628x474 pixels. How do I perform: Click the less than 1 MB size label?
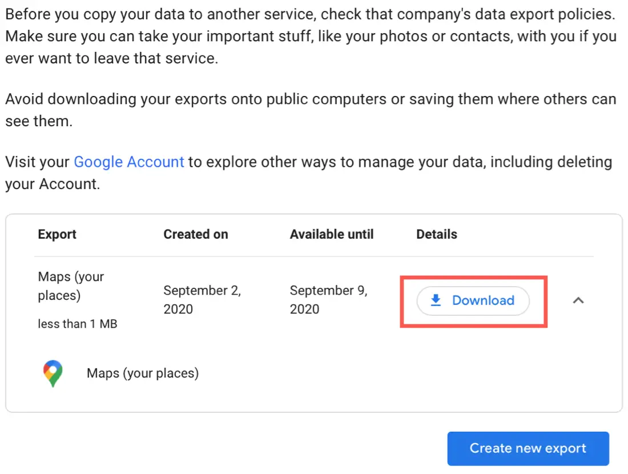click(78, 324)
